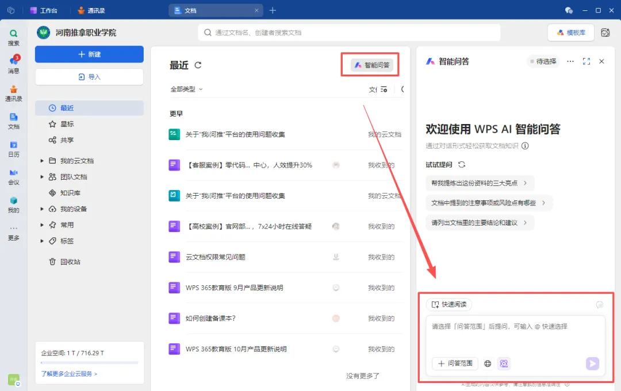This screenshot has width=621, height=391.
Task: Open 云文档权限常见问题 document
Action: [x=216, y=257]
